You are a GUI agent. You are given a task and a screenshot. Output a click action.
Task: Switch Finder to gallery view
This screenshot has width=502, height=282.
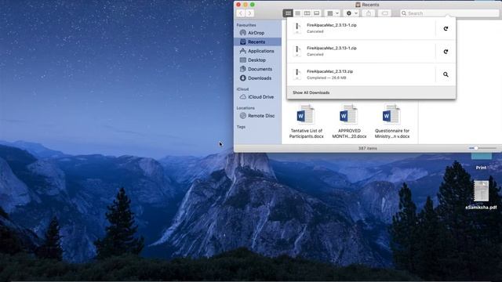tap(316, 13)
